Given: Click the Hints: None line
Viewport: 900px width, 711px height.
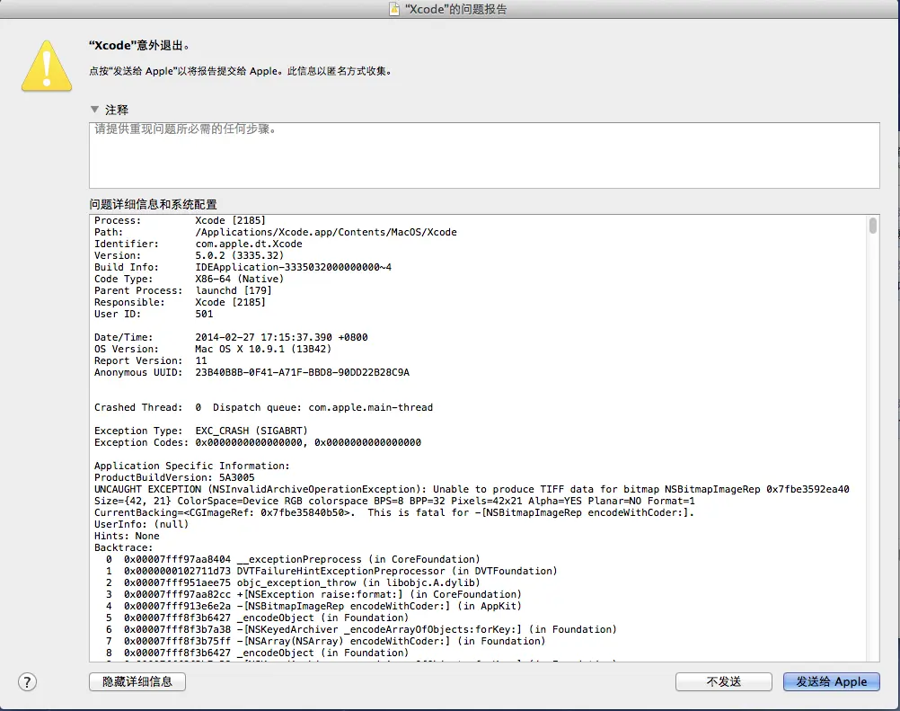Looking at the screenshot, I should (127, 536).
